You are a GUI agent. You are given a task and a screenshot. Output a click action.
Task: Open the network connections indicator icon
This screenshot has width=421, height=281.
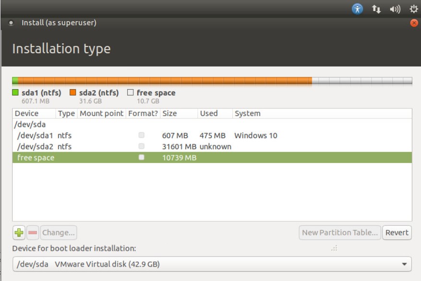(376, 9)
